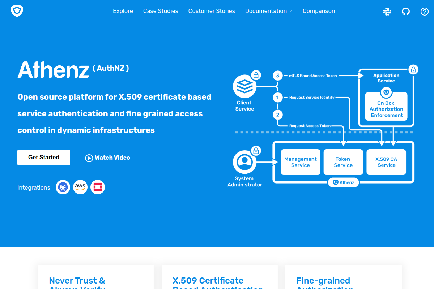Click the Application Service label
The image size is (434, 289).
(x=386, y=78)
